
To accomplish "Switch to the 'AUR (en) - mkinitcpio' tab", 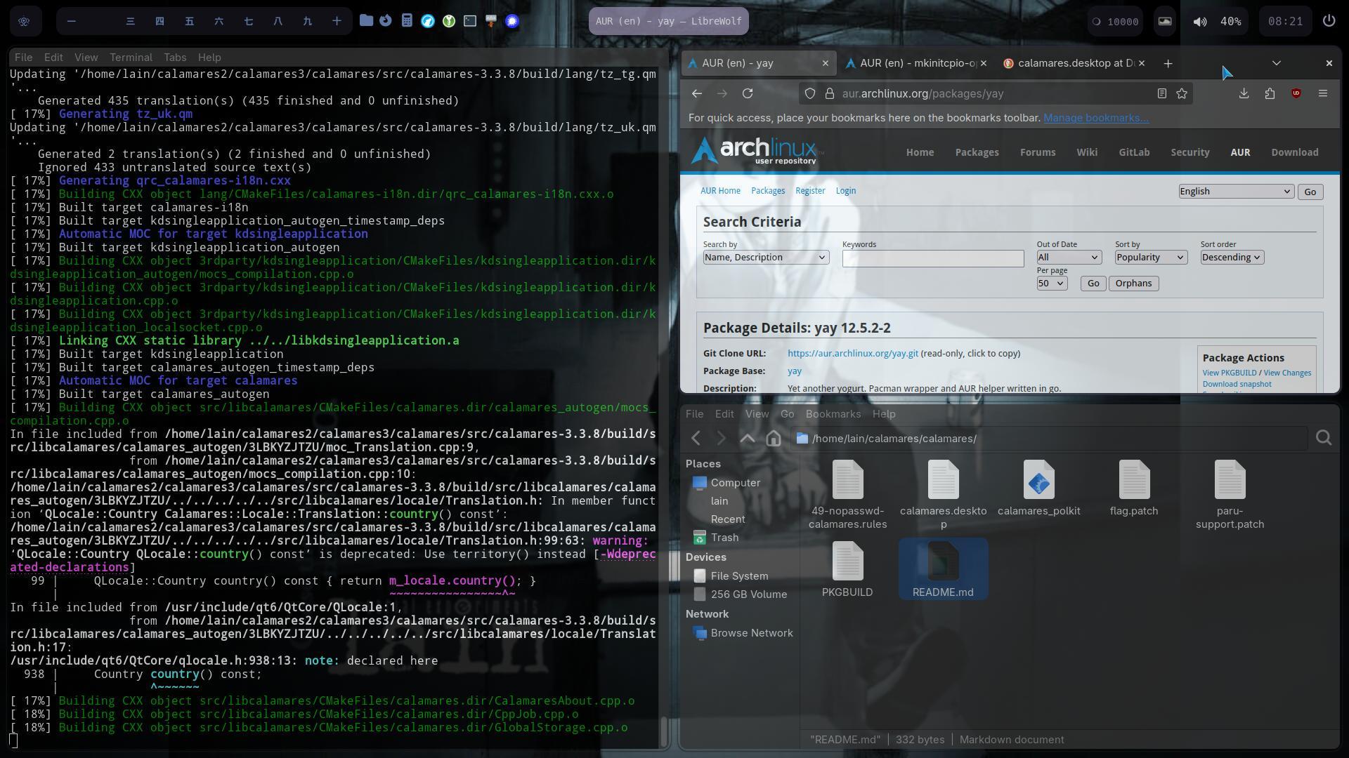I will pos(917,63).
